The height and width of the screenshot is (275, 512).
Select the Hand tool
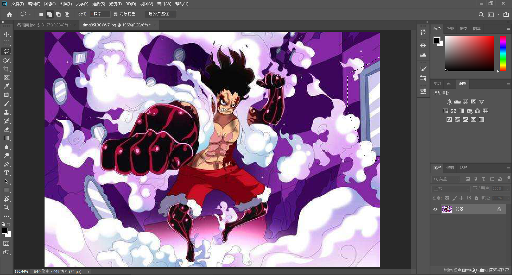point(6,199)
